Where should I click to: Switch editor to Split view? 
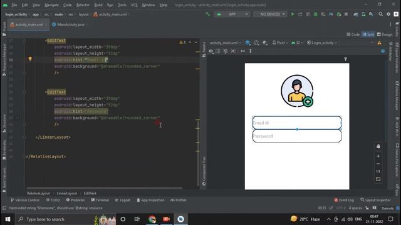point(368,34)
